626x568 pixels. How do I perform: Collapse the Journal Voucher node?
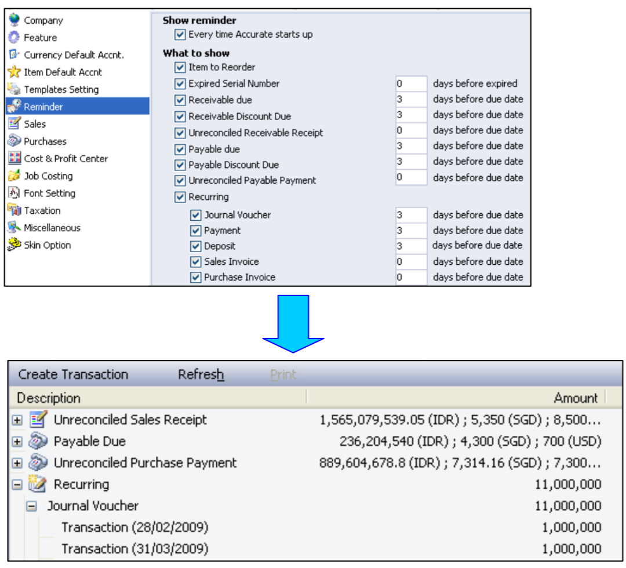point(32,506)
